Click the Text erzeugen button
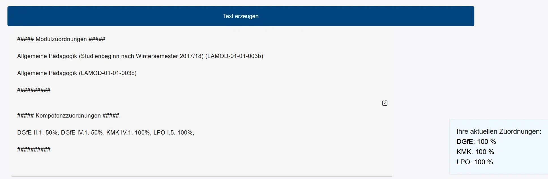The width and height of the screenshot is (548, 179). tap(241, 16)
